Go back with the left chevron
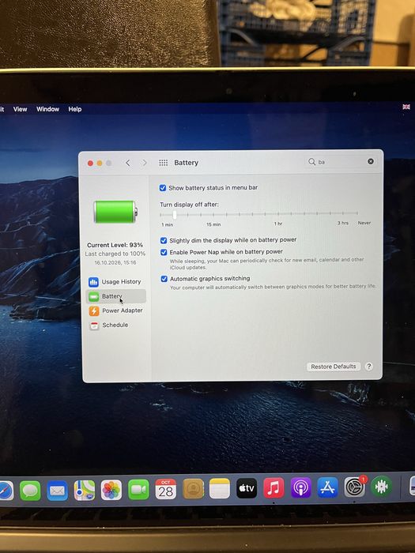The height and width of the screenshot is (553, 415). (128, 163)
